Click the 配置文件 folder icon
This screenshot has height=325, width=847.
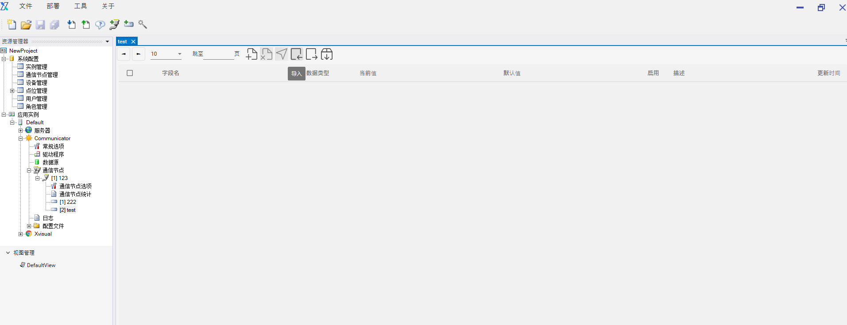[37, 226]
